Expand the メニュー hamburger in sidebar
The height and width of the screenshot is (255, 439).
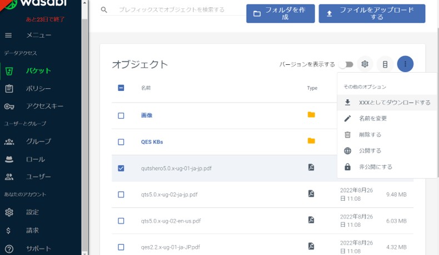click(x=9, y=35)
